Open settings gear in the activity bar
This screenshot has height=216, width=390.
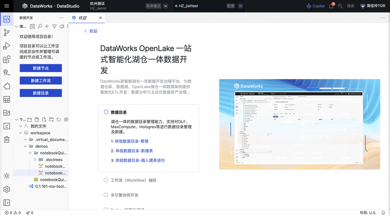[6, 189]
